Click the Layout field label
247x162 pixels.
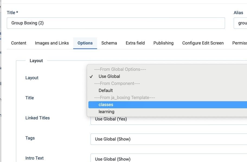32,78
